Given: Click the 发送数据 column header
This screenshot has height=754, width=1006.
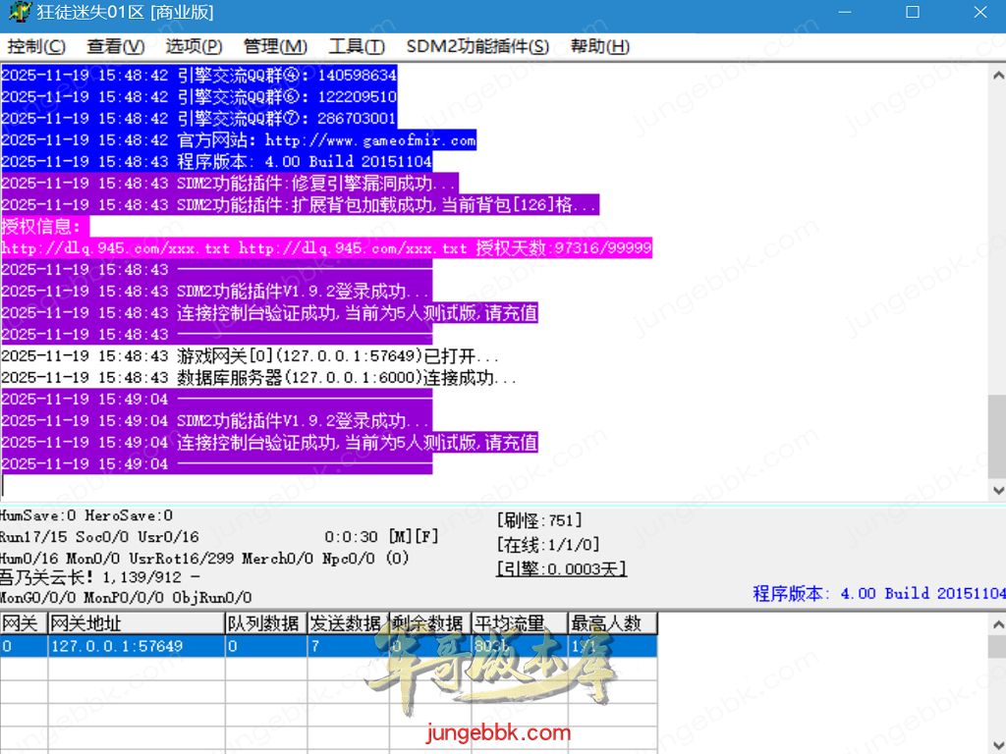Looking at the screenshot, I should click(x=347, y=623).
